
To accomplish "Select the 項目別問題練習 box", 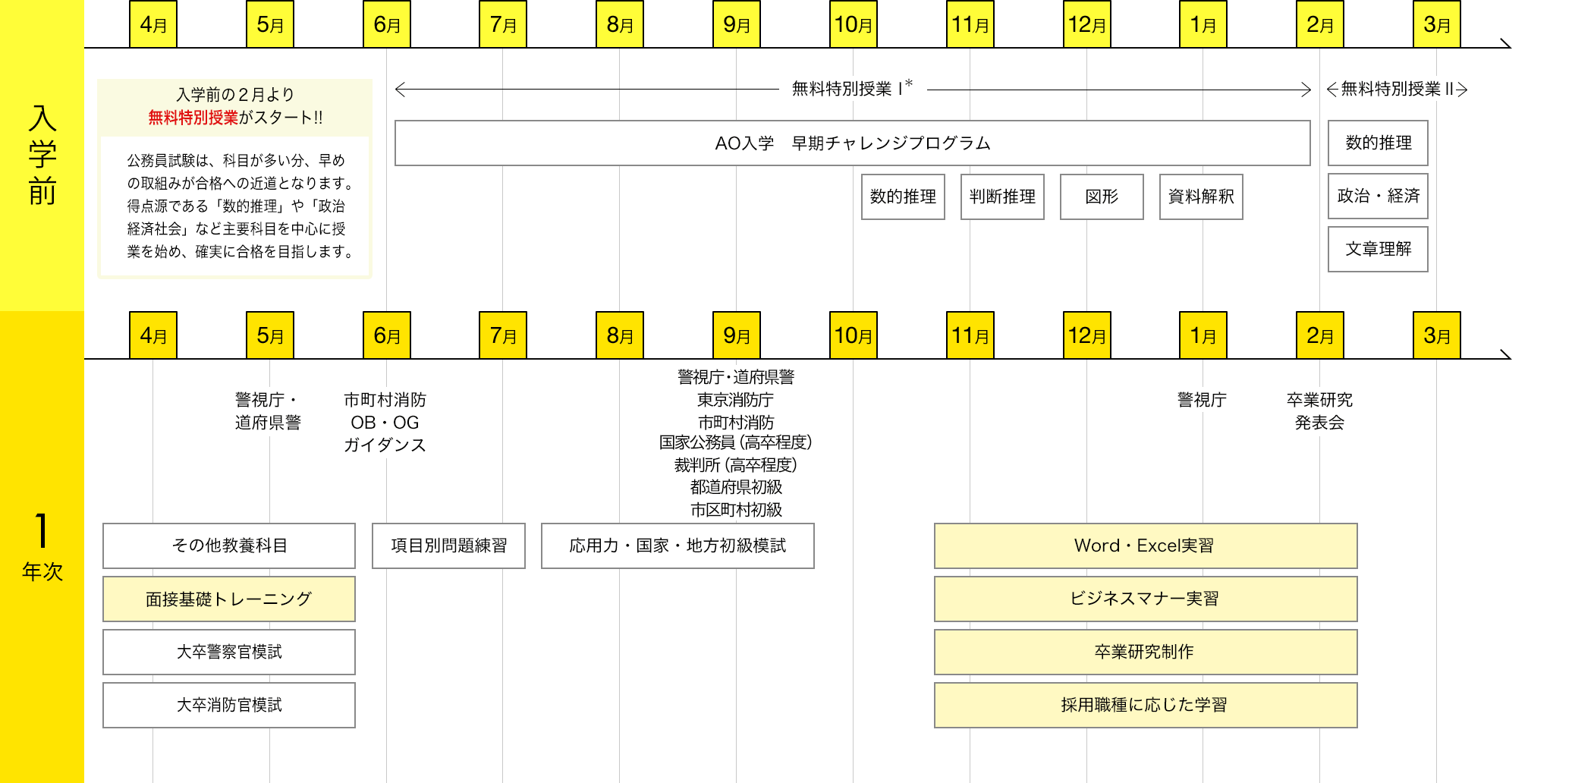I will coord(448,546).
